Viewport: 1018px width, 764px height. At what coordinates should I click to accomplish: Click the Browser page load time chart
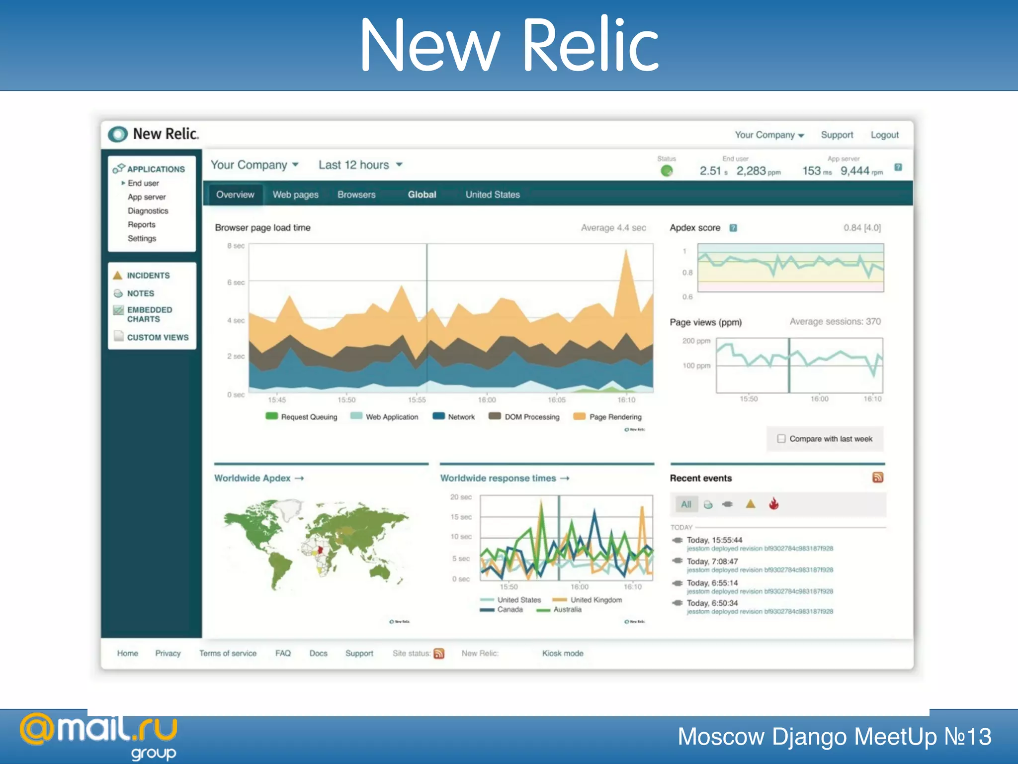click(451, 318)
